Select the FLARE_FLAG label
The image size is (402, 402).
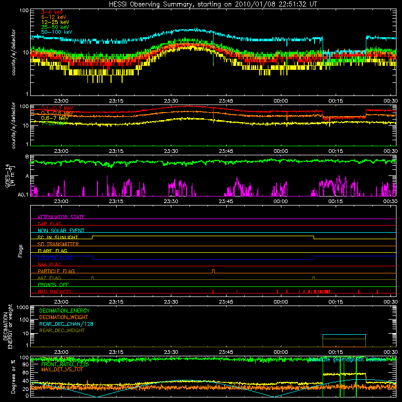click(52, 251)
